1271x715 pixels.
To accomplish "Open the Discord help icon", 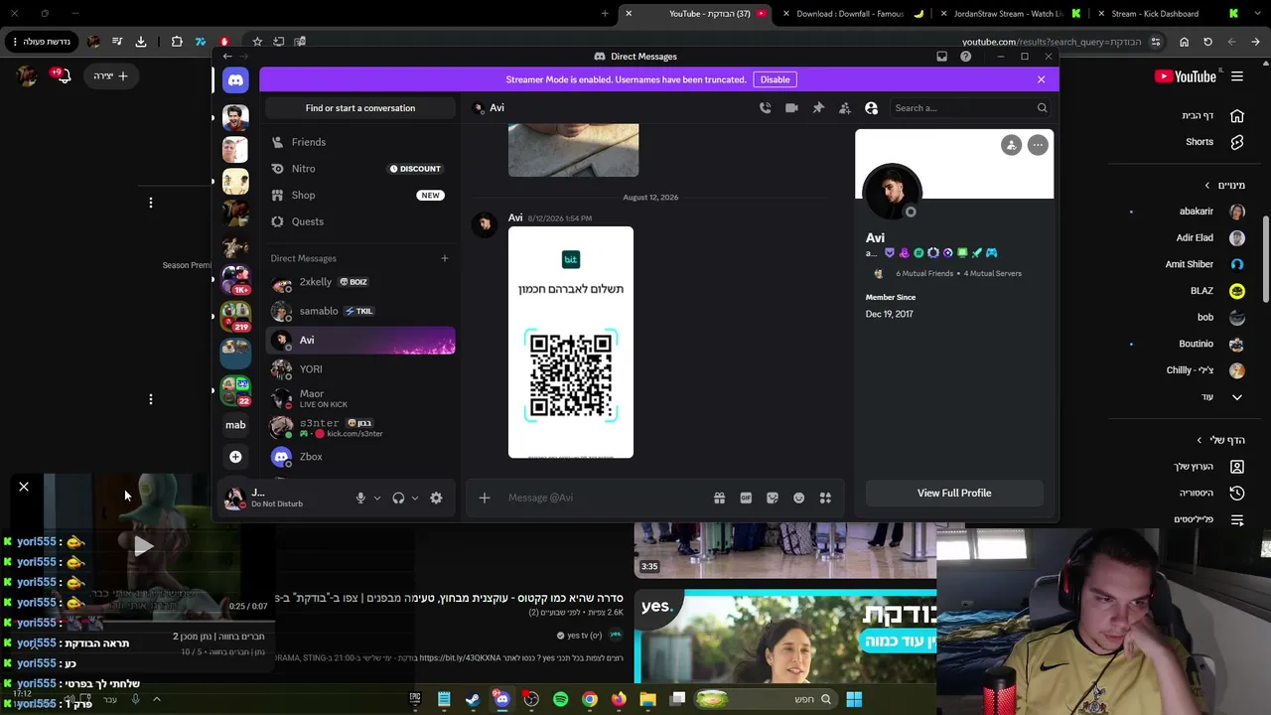I will pos(965,57).
